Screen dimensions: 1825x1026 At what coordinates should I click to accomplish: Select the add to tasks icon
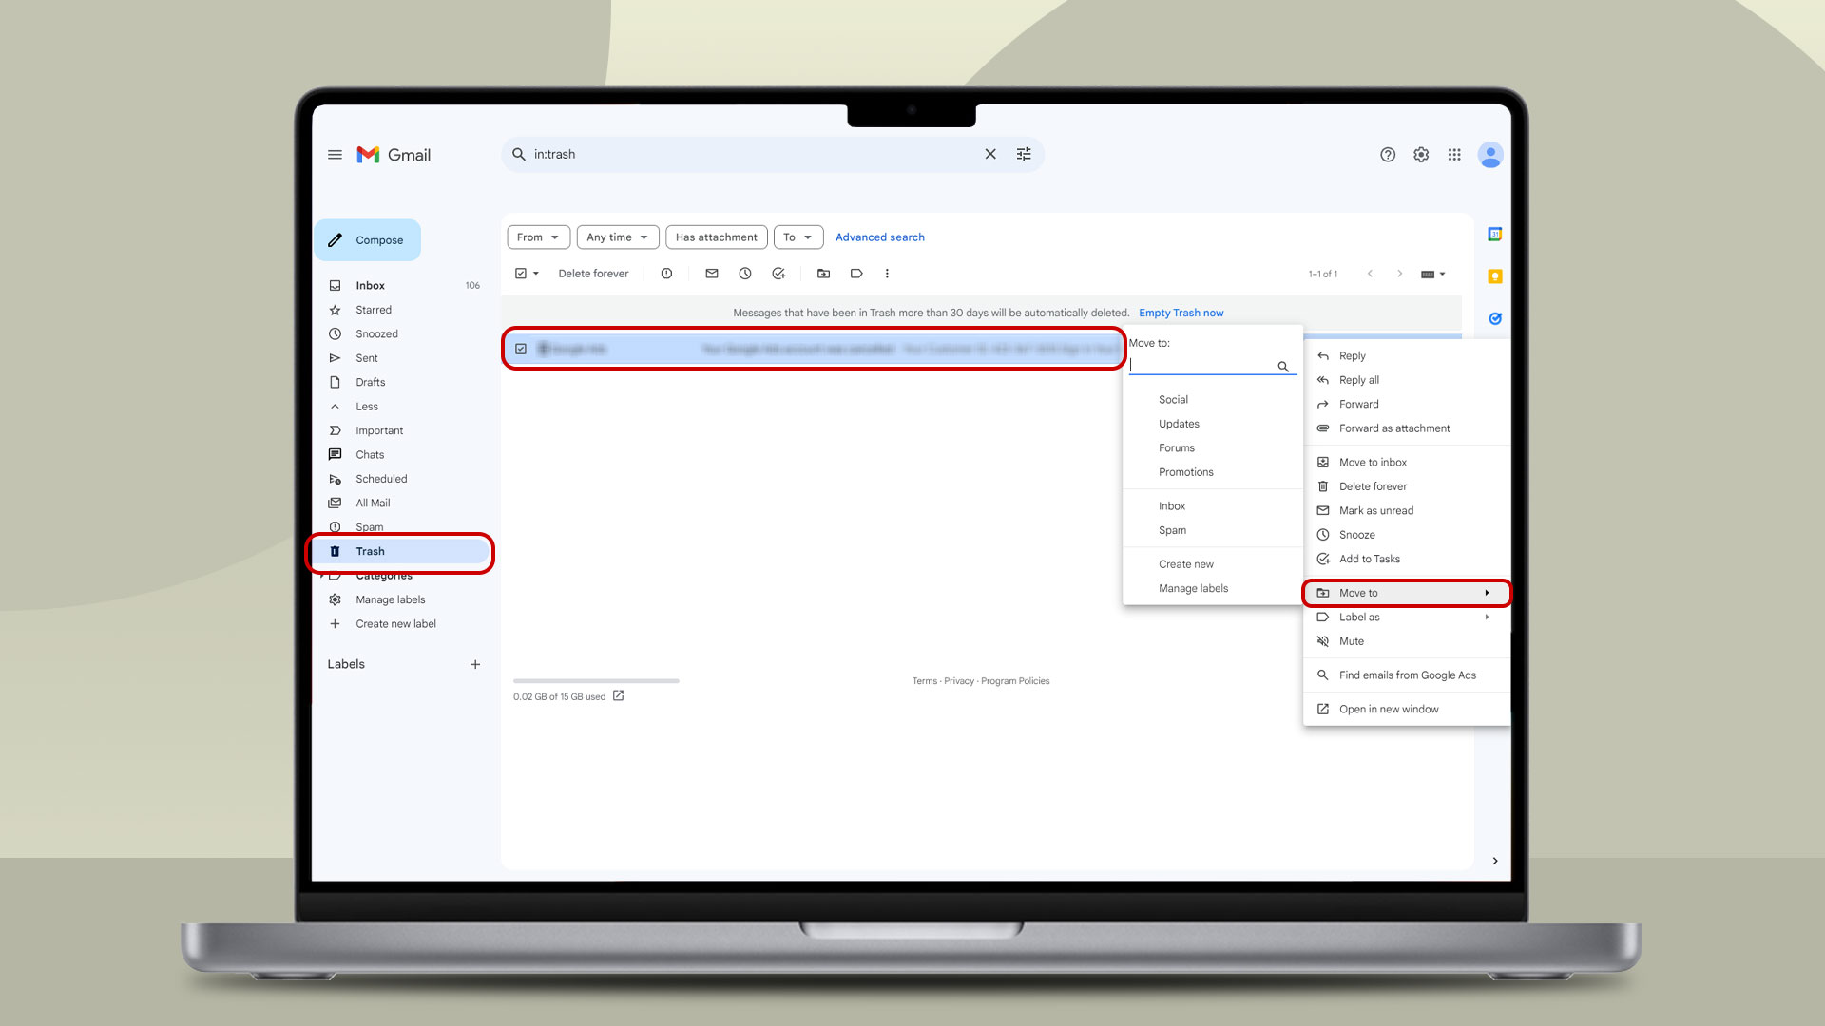1325,559
